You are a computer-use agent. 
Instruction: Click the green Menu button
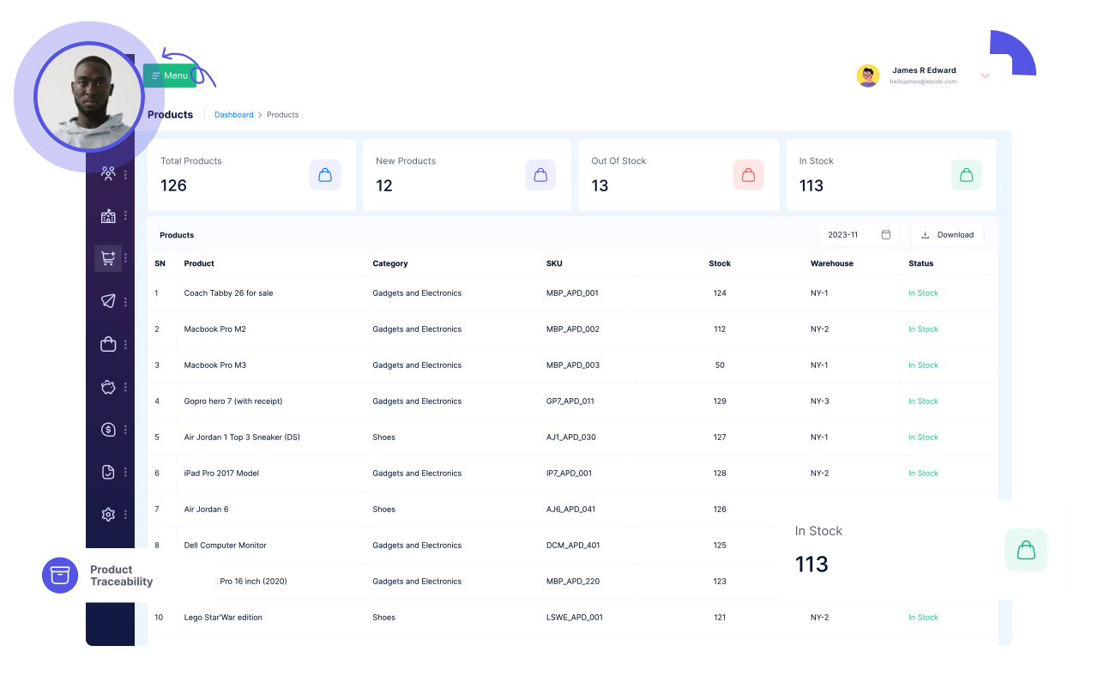point(170,75)
